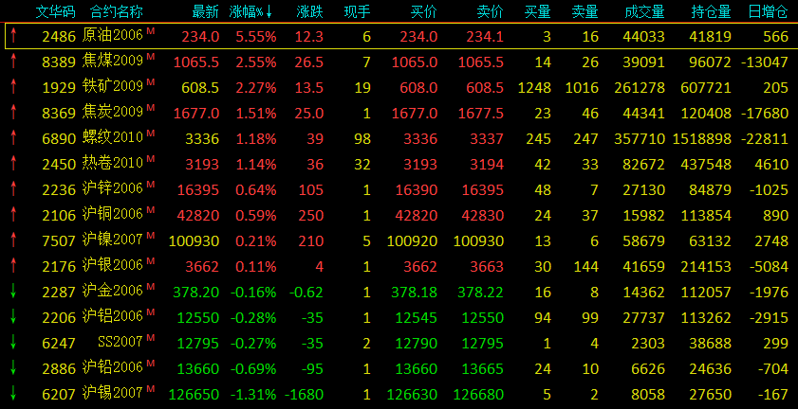Click the green down arrow for SS2007
The width and height of the screenshot is (798, 409).
pyautogui.click(x=13, y=343)
